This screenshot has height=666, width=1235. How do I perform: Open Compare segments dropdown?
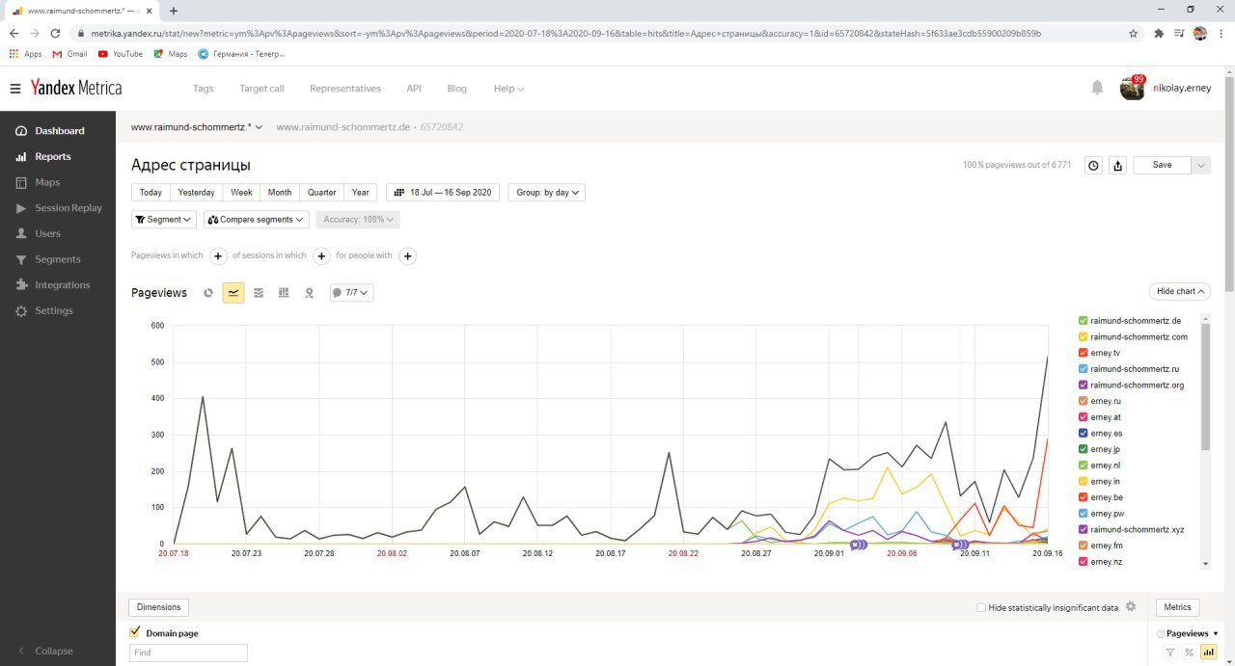point(256,220)
